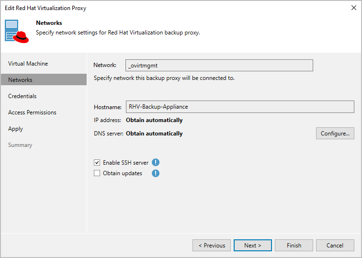
Task: Cancel the proxy edit wizard
Action: [x=335, y=245]
